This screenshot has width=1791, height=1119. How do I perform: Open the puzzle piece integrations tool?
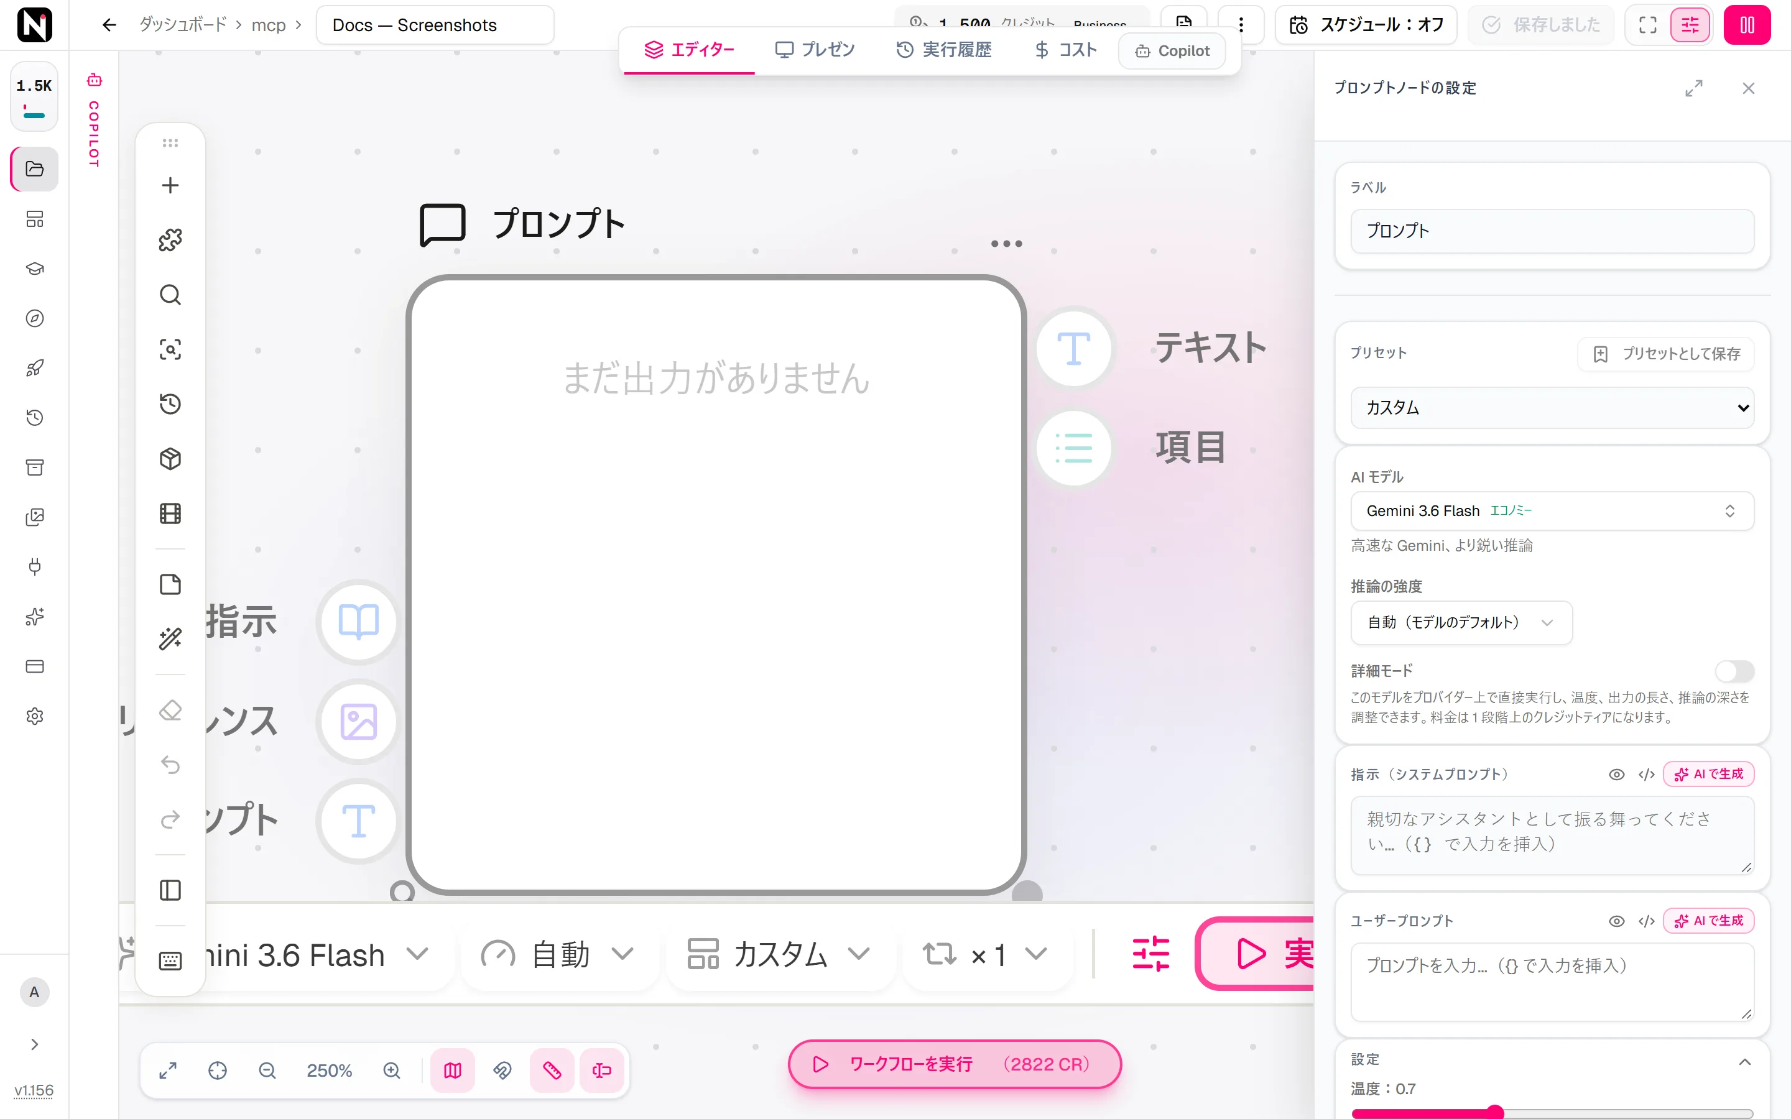coord(170,240)
